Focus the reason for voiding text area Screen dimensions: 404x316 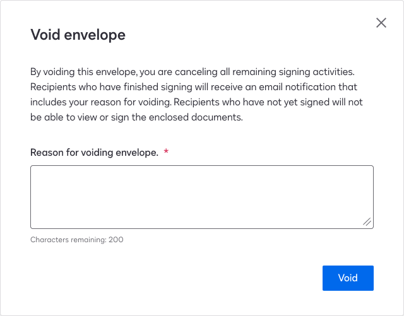click(201, 197)
